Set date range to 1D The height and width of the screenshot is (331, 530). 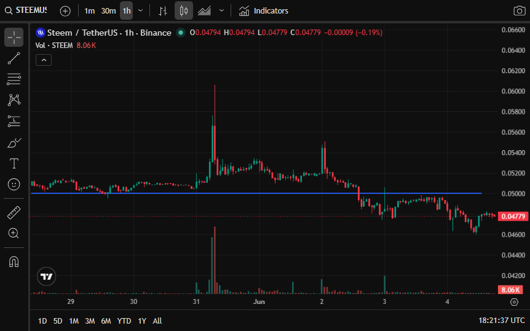[x=42, y=321]
